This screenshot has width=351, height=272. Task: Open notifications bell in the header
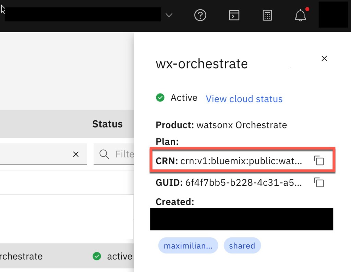[x=300, y=15]
